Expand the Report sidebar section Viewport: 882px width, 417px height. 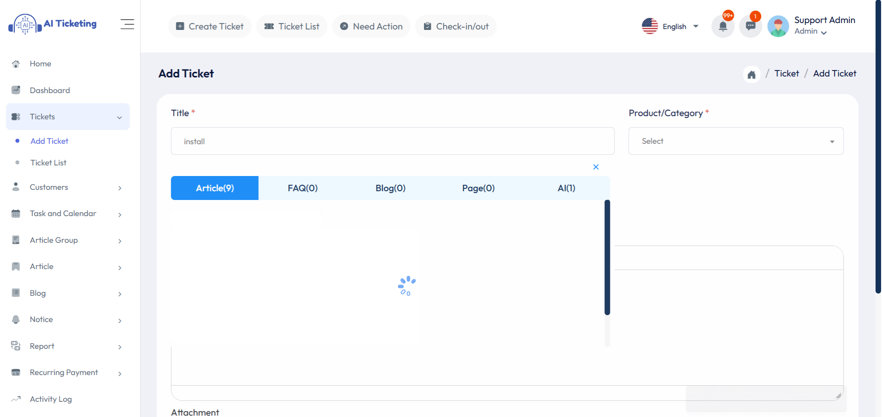click(41, 346)
